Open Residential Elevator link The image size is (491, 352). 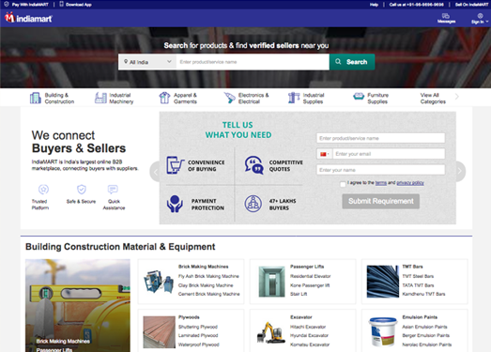click(311, 276)
